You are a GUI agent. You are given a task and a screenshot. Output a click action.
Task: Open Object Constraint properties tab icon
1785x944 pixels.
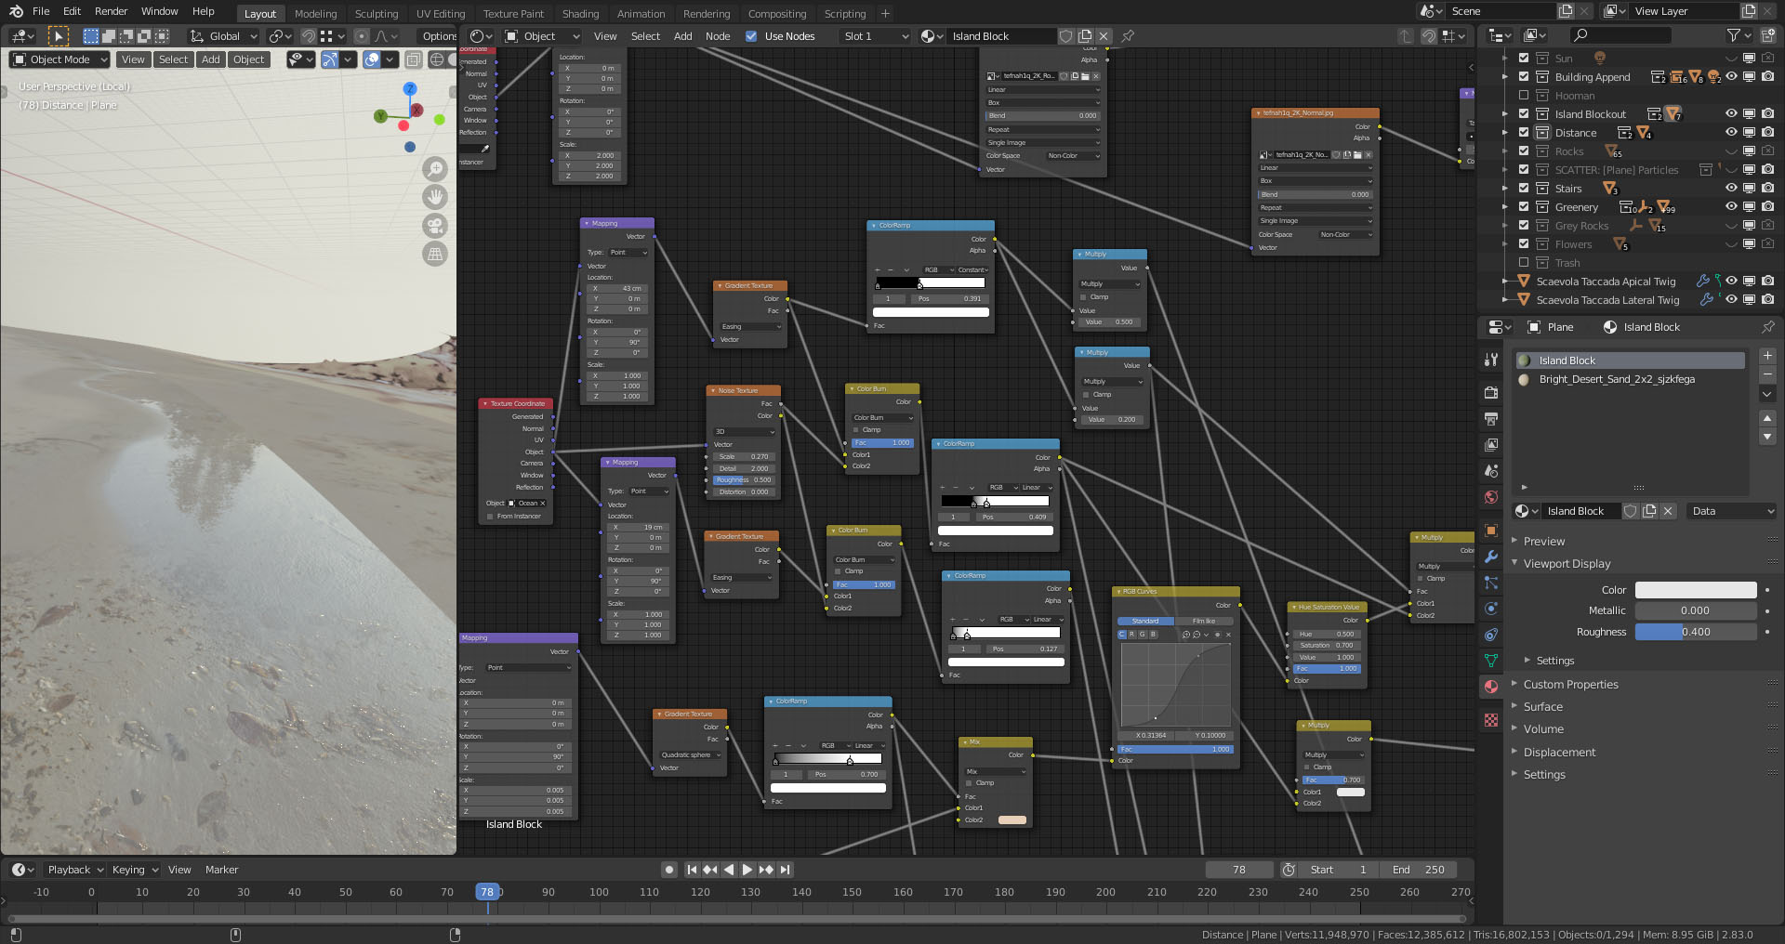1491,635
